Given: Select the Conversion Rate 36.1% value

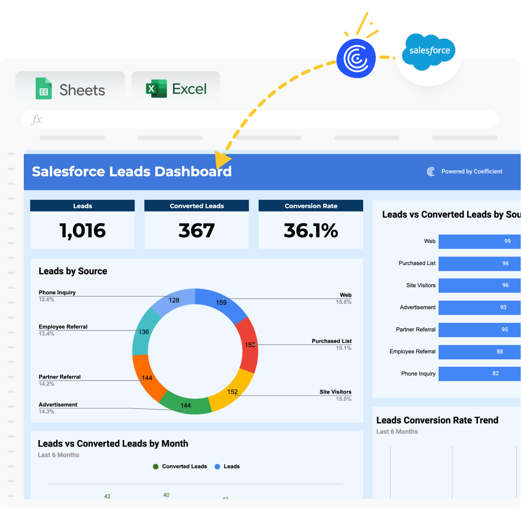Looking at the screenshot, I should 311,230.
